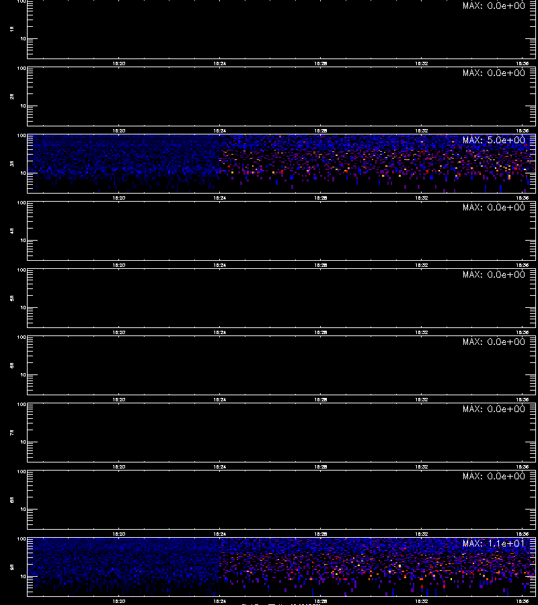Click the 100 y-axis tick label of panel 9R
The image size is (538, 605).
[22, 539]
